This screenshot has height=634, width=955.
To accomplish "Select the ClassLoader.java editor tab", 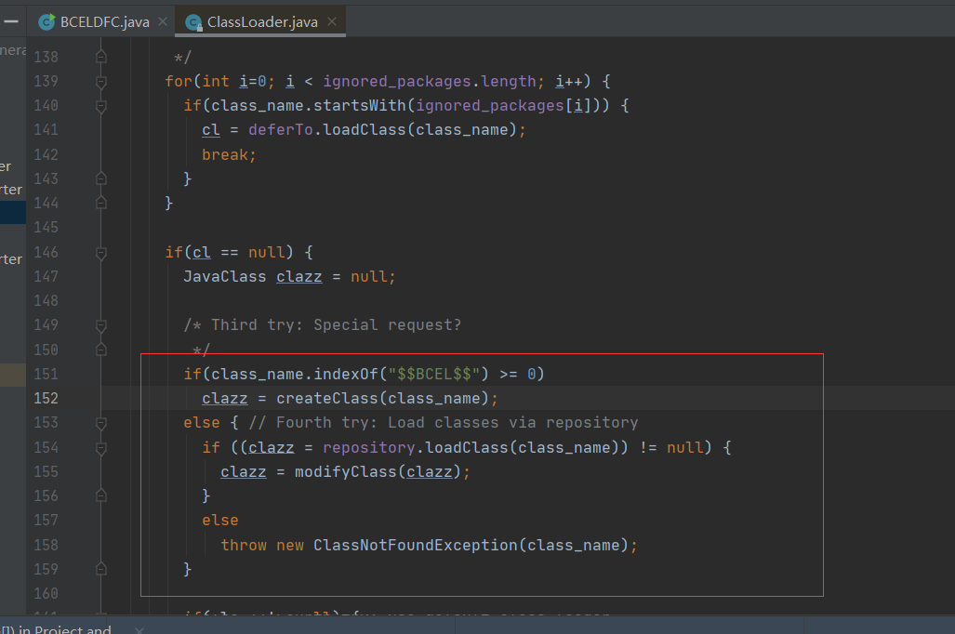I will 260,22.
